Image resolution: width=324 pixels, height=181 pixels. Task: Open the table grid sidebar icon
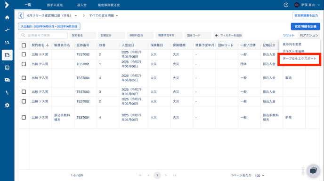click(x=7, y=68)
